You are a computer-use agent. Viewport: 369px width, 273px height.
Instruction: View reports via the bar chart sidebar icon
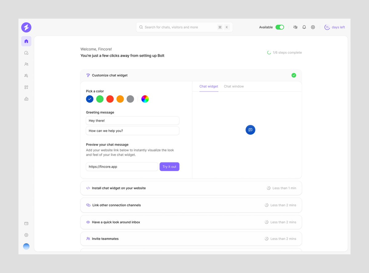pos(26,99)
